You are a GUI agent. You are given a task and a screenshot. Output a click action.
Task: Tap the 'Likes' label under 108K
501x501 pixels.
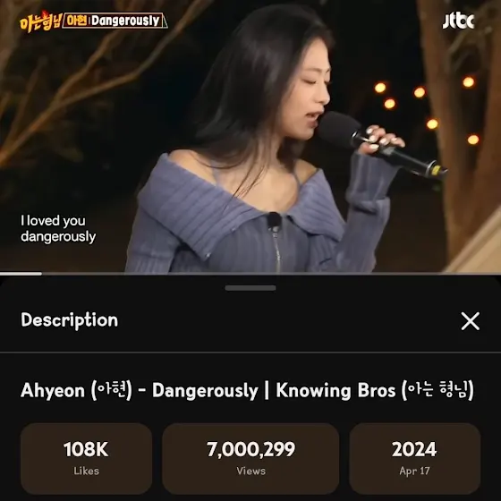pyautogui.click(x=86, y=471)
